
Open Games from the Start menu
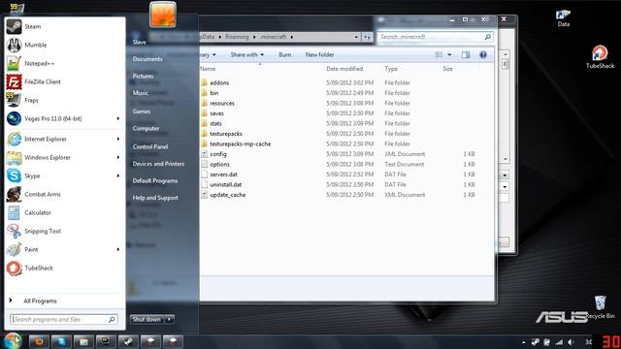point(142,111)
